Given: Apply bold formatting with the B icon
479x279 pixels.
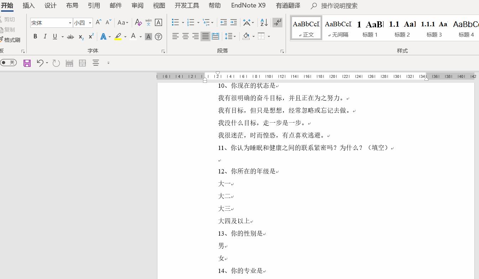Looking at the screenshot, I should point(35,36).
